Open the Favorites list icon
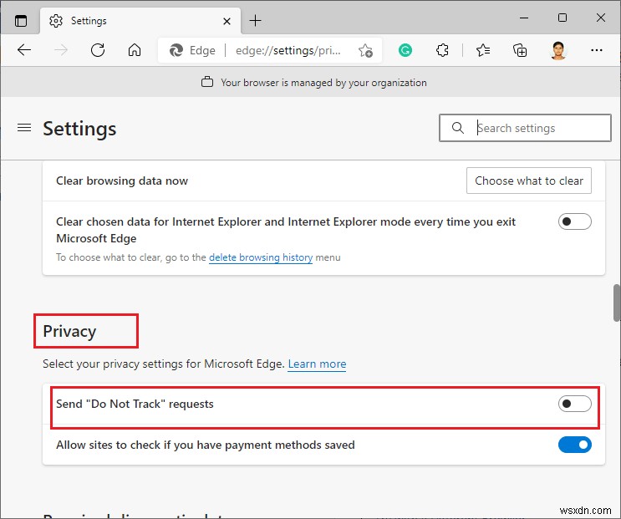The width and height of the screenshot is (621, 519). [482, 50]
